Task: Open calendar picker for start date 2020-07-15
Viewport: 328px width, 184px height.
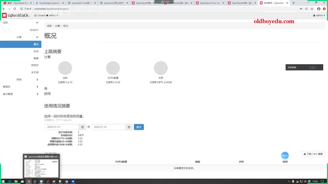Action: pos(83,127)
